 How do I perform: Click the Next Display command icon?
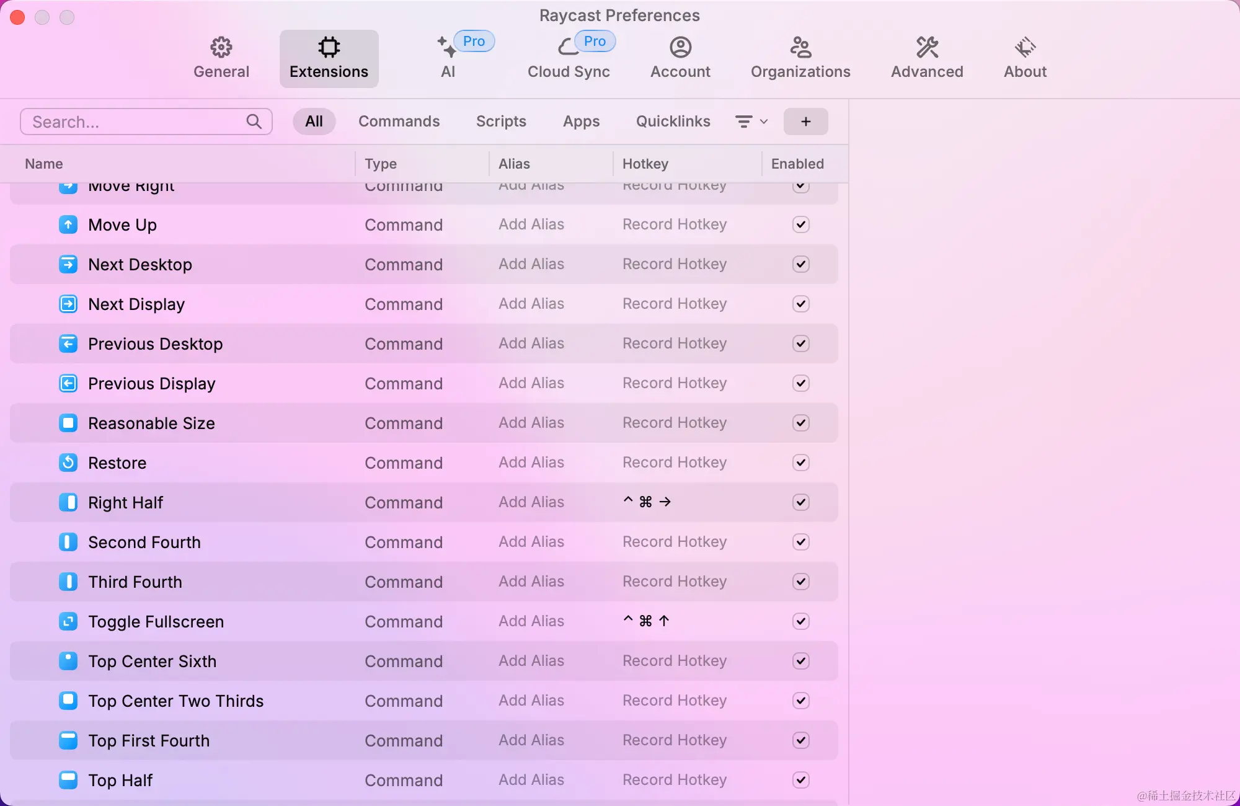68,304
